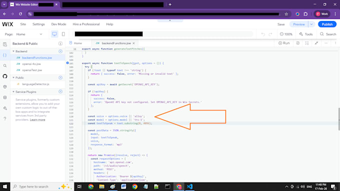The height and width of the screenshot is (191, 340).
Task: Click the taskbar search box
Action: (x=42, y=187)
